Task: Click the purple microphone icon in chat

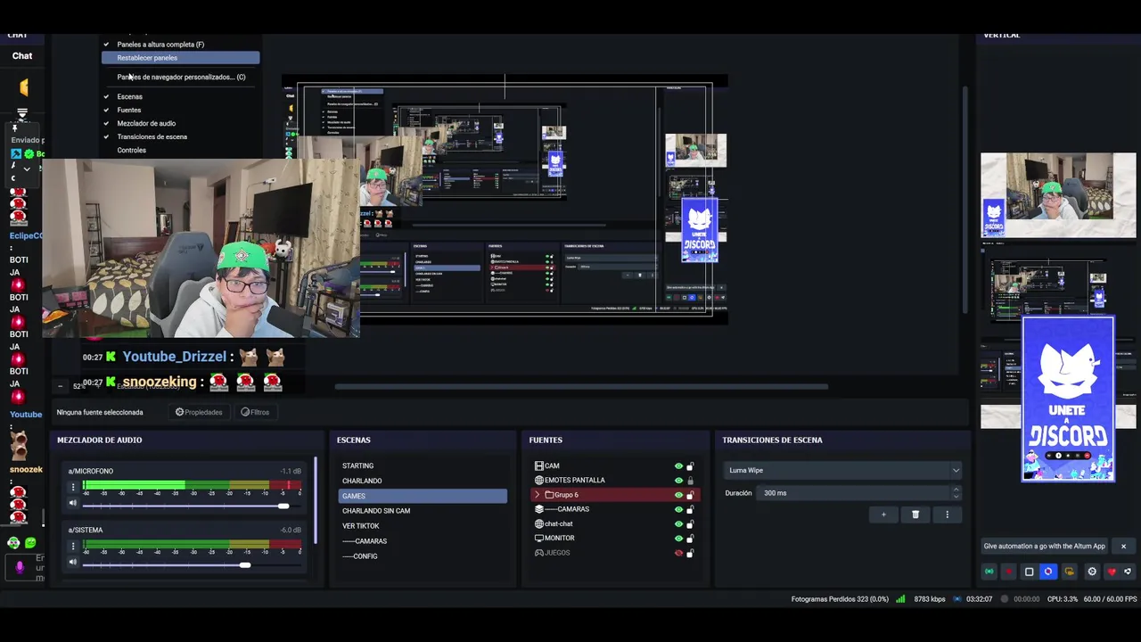Action: click(20, 567)
